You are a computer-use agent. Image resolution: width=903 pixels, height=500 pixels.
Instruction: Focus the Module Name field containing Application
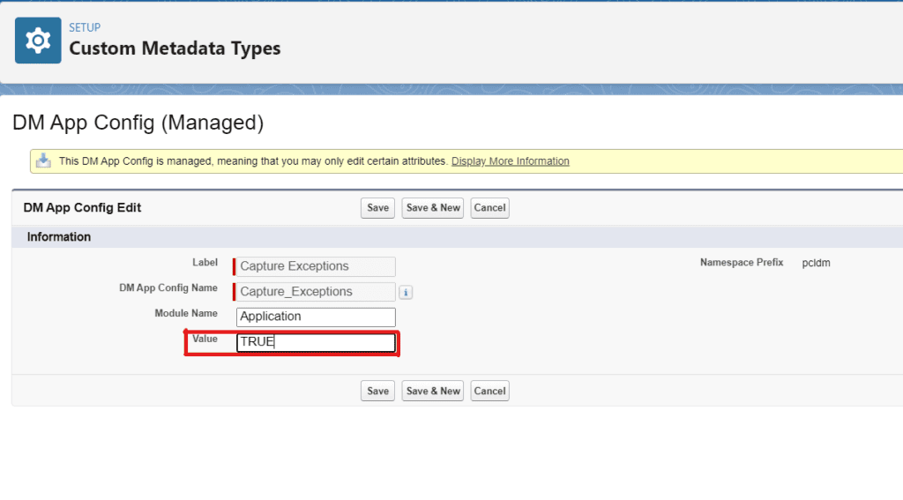tap(316, 317)
